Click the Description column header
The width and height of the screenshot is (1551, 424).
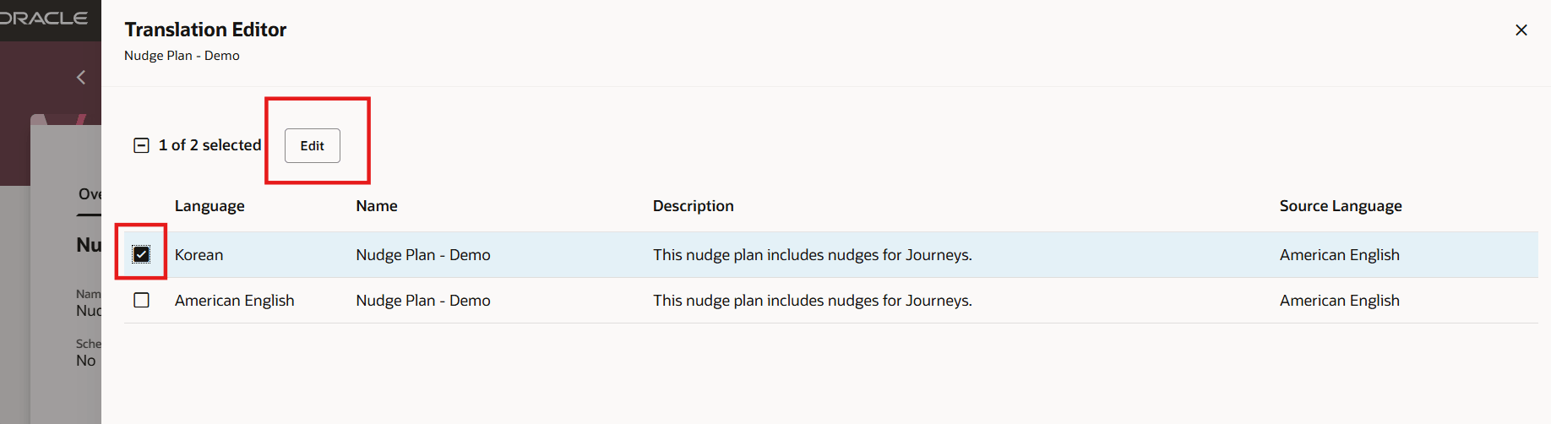point(693,206)
